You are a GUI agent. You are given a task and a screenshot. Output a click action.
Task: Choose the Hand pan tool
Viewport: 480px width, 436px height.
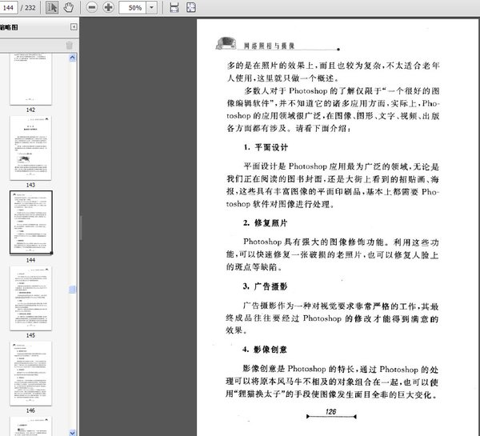(x=68, y=7)
